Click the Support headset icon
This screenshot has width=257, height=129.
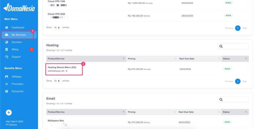(x=7, y=57)
